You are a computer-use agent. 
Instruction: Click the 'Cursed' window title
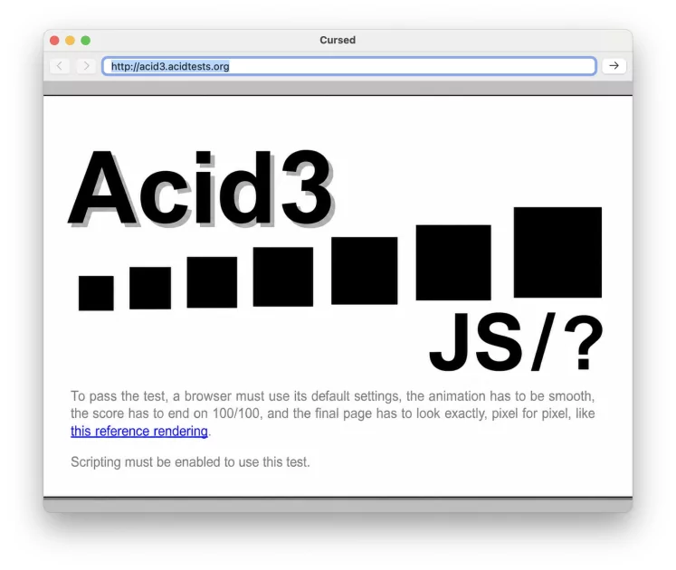(338, 40)
